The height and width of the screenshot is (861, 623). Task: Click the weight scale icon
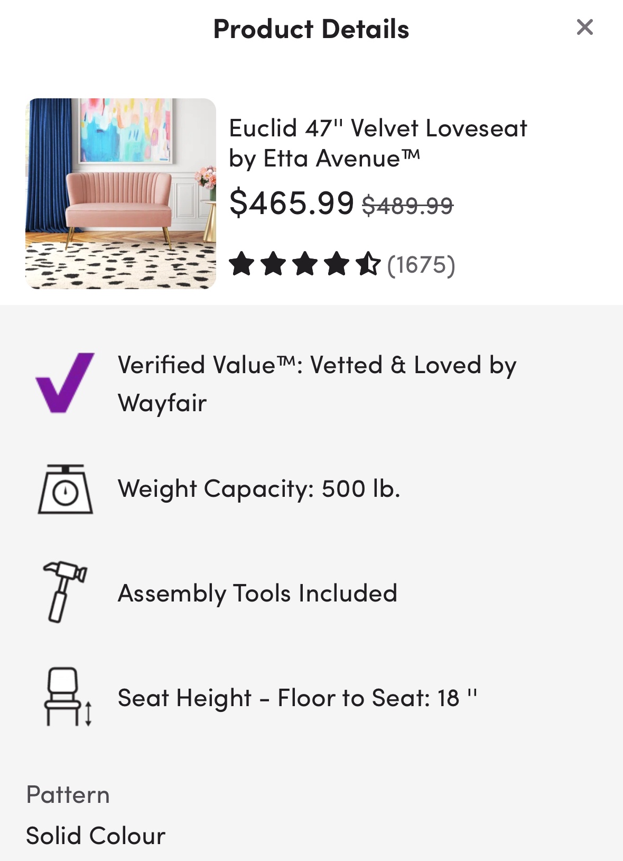coord(66,489)
